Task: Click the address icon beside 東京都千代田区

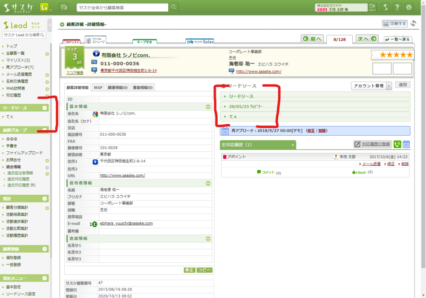Action: tap(94, 70)
